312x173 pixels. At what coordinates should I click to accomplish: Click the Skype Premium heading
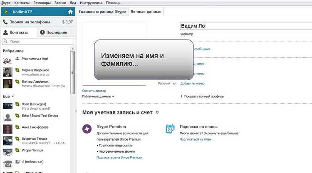click(x=111, y=127)
